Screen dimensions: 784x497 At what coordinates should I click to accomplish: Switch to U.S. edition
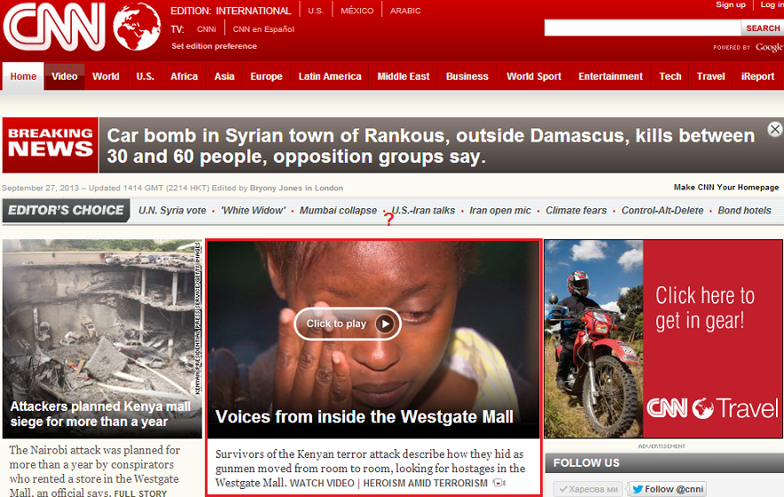(x=316, y=11)
